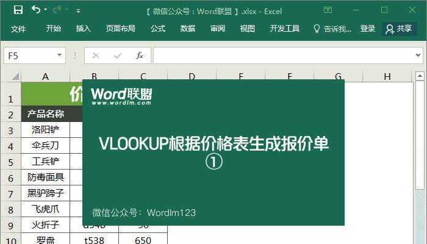Click cell containing 火折子

(x=46, y=225)
